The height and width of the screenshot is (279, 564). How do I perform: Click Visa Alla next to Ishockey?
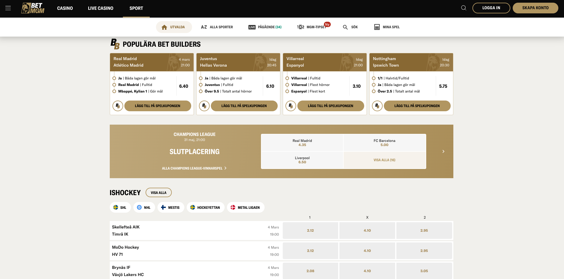click(159, 192)
